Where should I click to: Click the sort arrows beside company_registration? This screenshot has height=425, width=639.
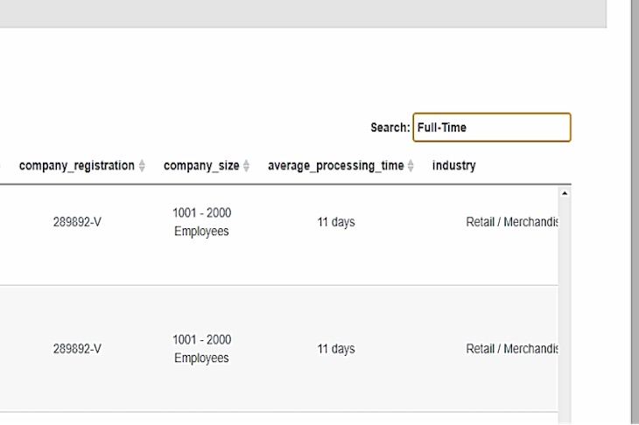tap(142, 166)
